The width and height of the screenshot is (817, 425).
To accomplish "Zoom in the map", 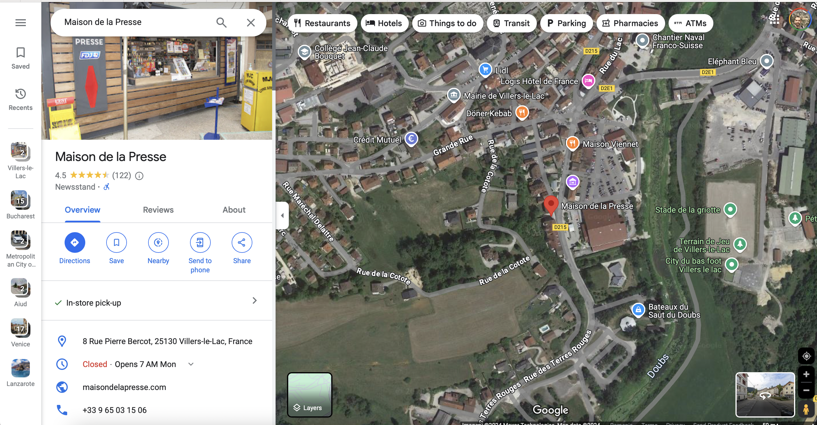I will click(806, 374).
